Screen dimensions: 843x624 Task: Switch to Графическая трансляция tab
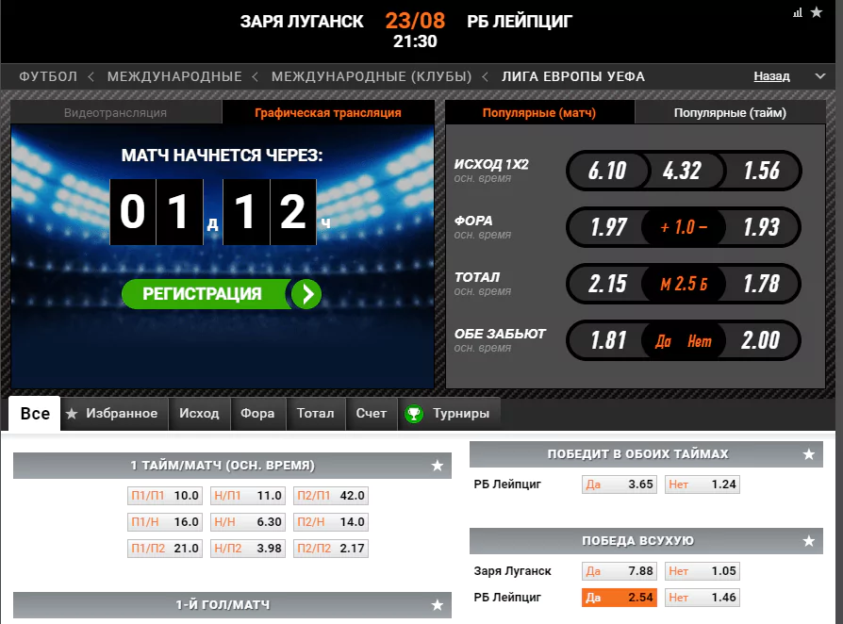[328, 113]
